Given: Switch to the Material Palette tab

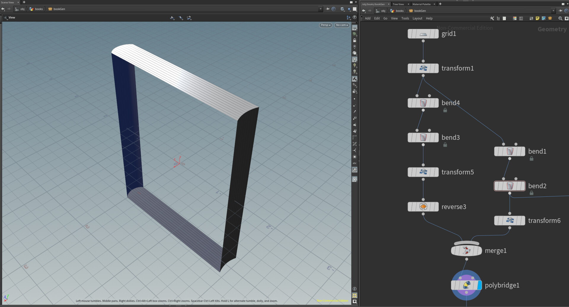Looking at the screenshot, I should (x=421, y=4).
